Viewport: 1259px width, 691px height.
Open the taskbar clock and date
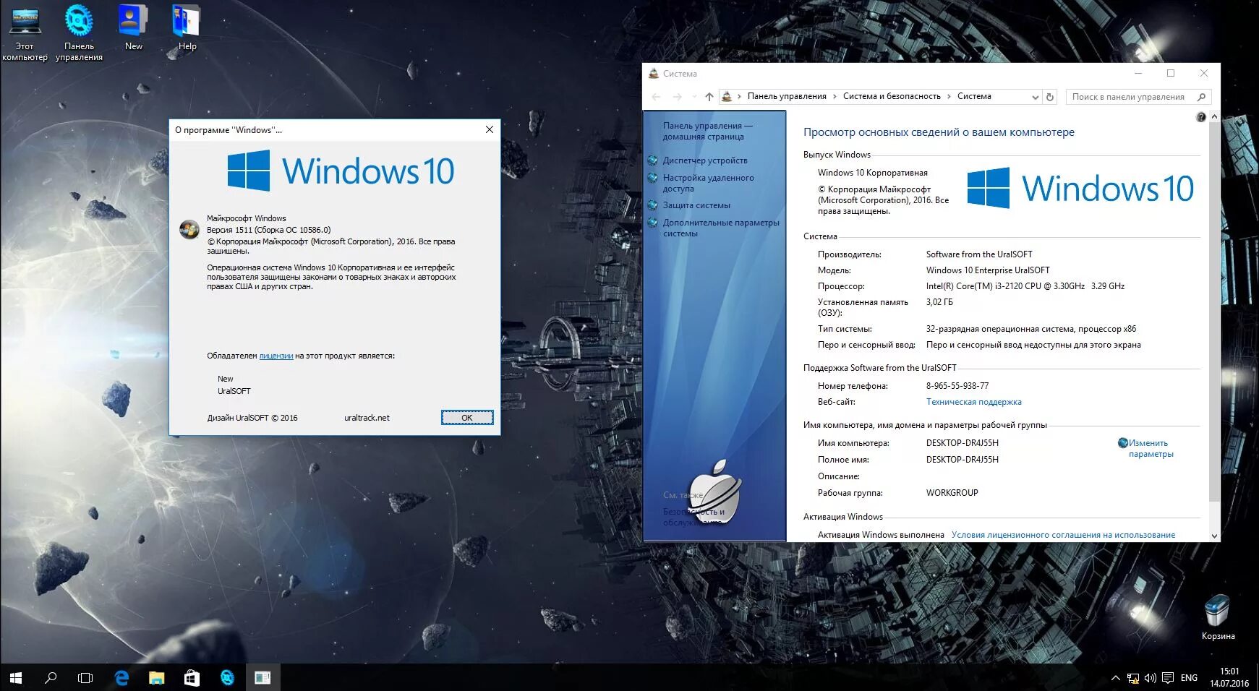(x=1229, y=677)
